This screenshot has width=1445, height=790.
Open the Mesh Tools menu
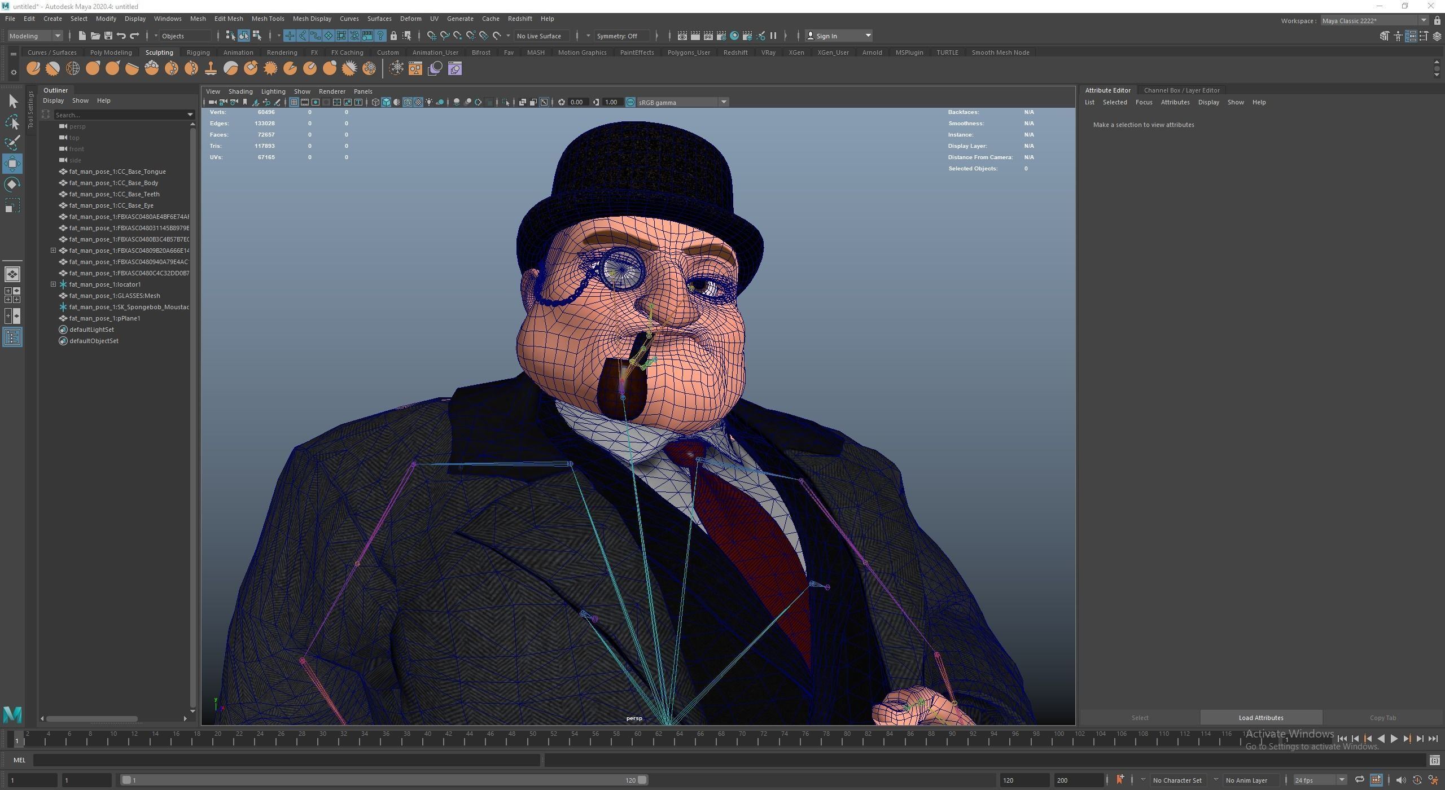point(268,19)
